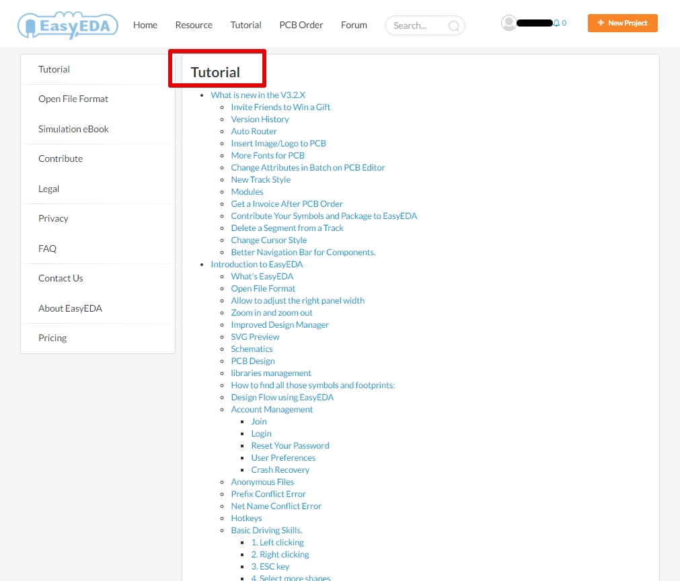The width and height of the screenshot is (680, 581).
Task: Open 'Insert Image/Logo to PCB' link
Action: click(278, 143)
